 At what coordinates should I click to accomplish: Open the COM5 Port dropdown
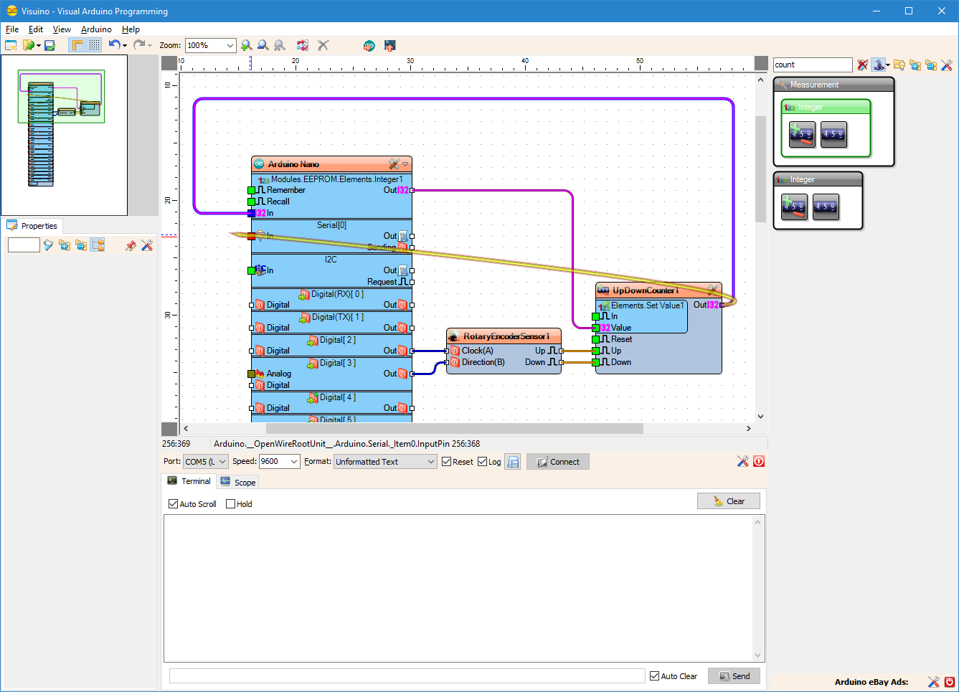(206, 462)
